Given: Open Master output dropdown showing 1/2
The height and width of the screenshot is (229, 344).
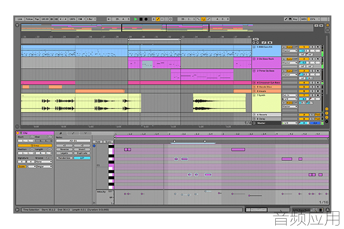Looking at the screenshot, I should pyautogui.click(x=290, y=123).
